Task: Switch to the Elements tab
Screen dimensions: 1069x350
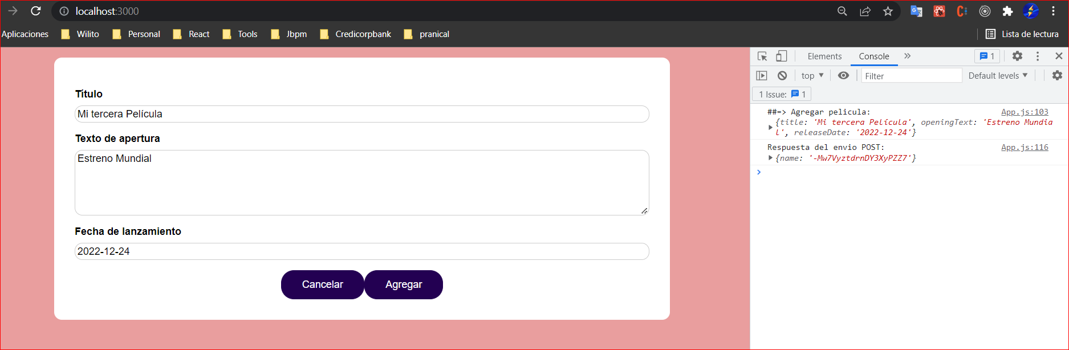Action: (824, 56)
